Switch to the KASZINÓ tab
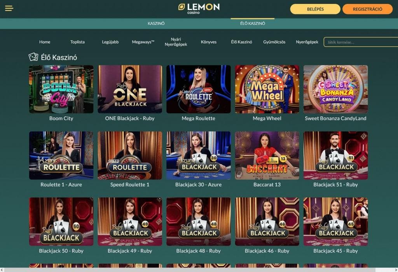Screen dimensions: 398x272 (x=156, y=23)
